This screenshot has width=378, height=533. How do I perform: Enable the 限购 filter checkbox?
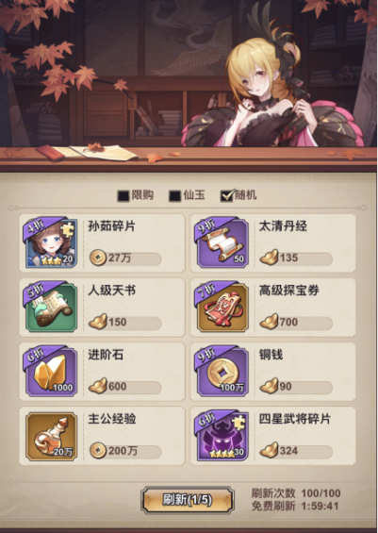pyautogui.click(x=123, y=196)
